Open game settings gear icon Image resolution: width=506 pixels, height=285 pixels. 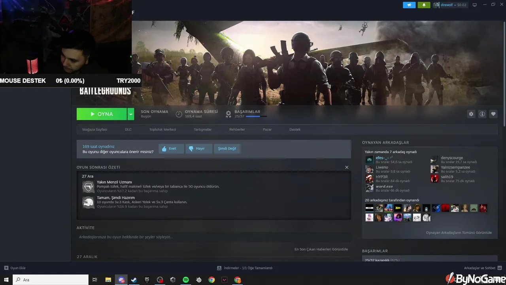point(471,114)
